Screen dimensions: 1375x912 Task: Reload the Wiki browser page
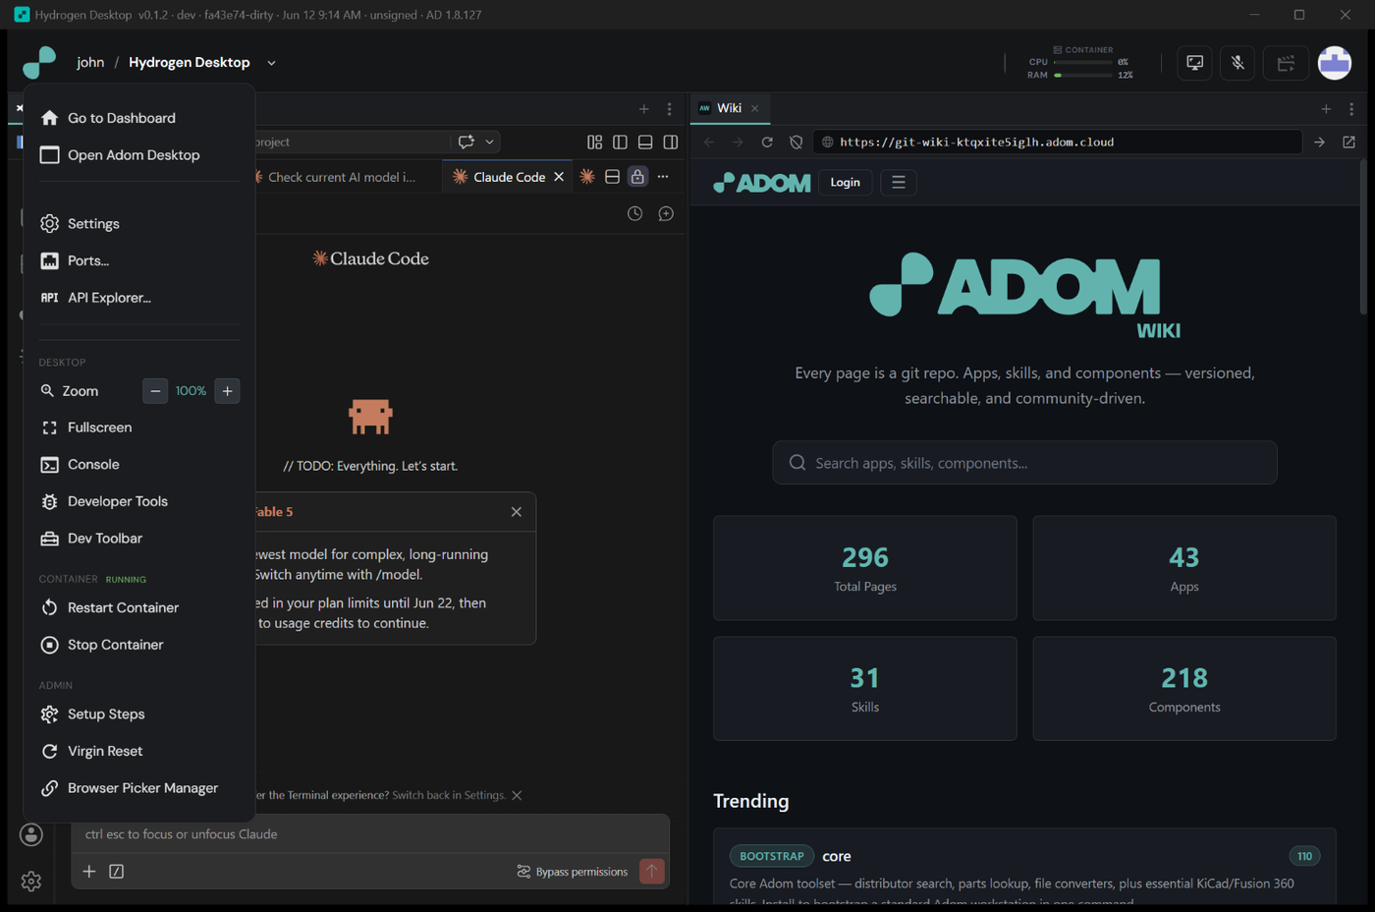[x=767, y=142]
